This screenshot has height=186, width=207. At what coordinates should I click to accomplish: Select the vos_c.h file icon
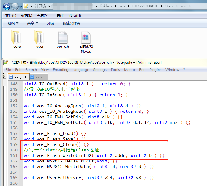coord(63,37)
